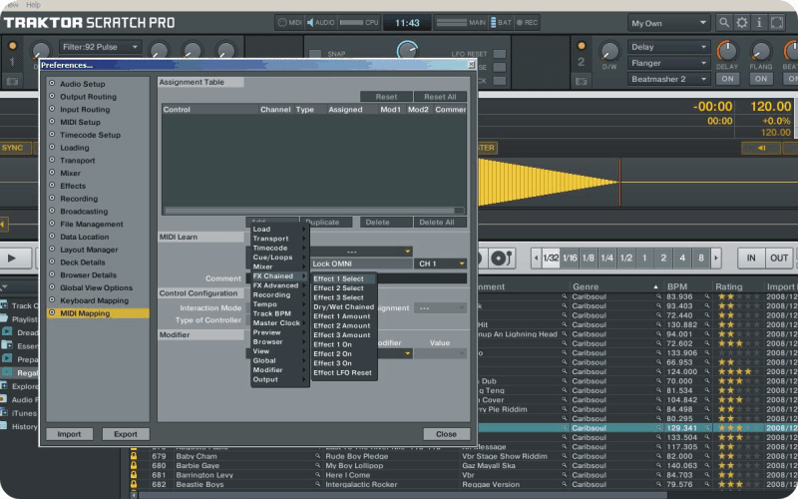The image size is (798, 499).
Task: Select the 1/16 loop size
Action: [570, 258]
